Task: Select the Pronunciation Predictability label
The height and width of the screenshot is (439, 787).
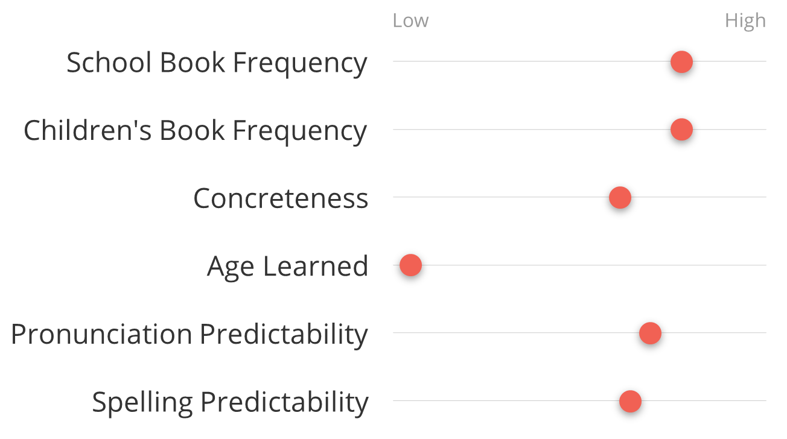Action: coord(189,334)
